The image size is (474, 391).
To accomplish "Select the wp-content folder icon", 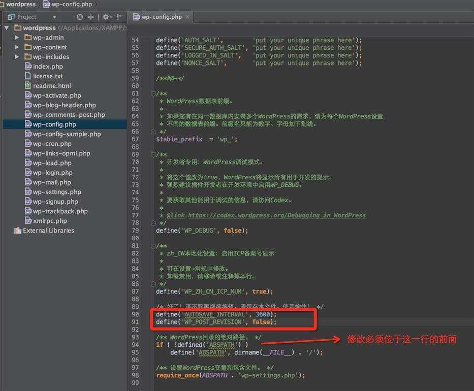I will pos(28,47).
